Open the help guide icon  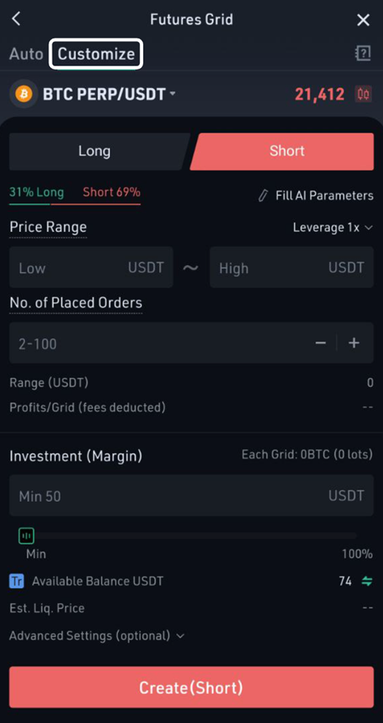(x=363, y=54)
